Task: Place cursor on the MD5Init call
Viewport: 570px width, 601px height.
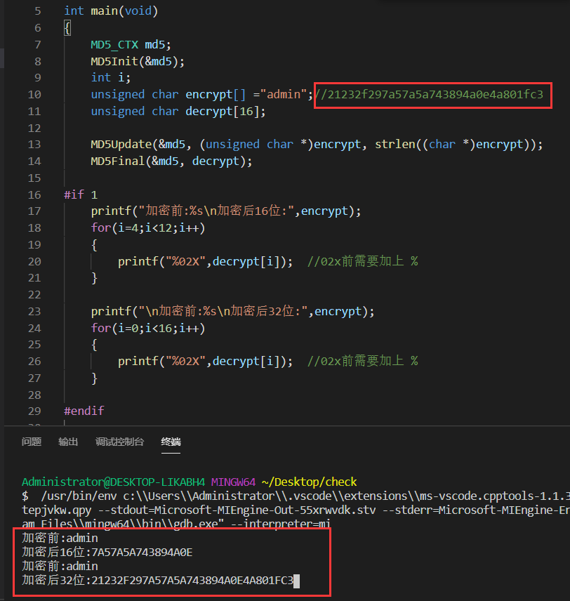Action: coord(114,61)
